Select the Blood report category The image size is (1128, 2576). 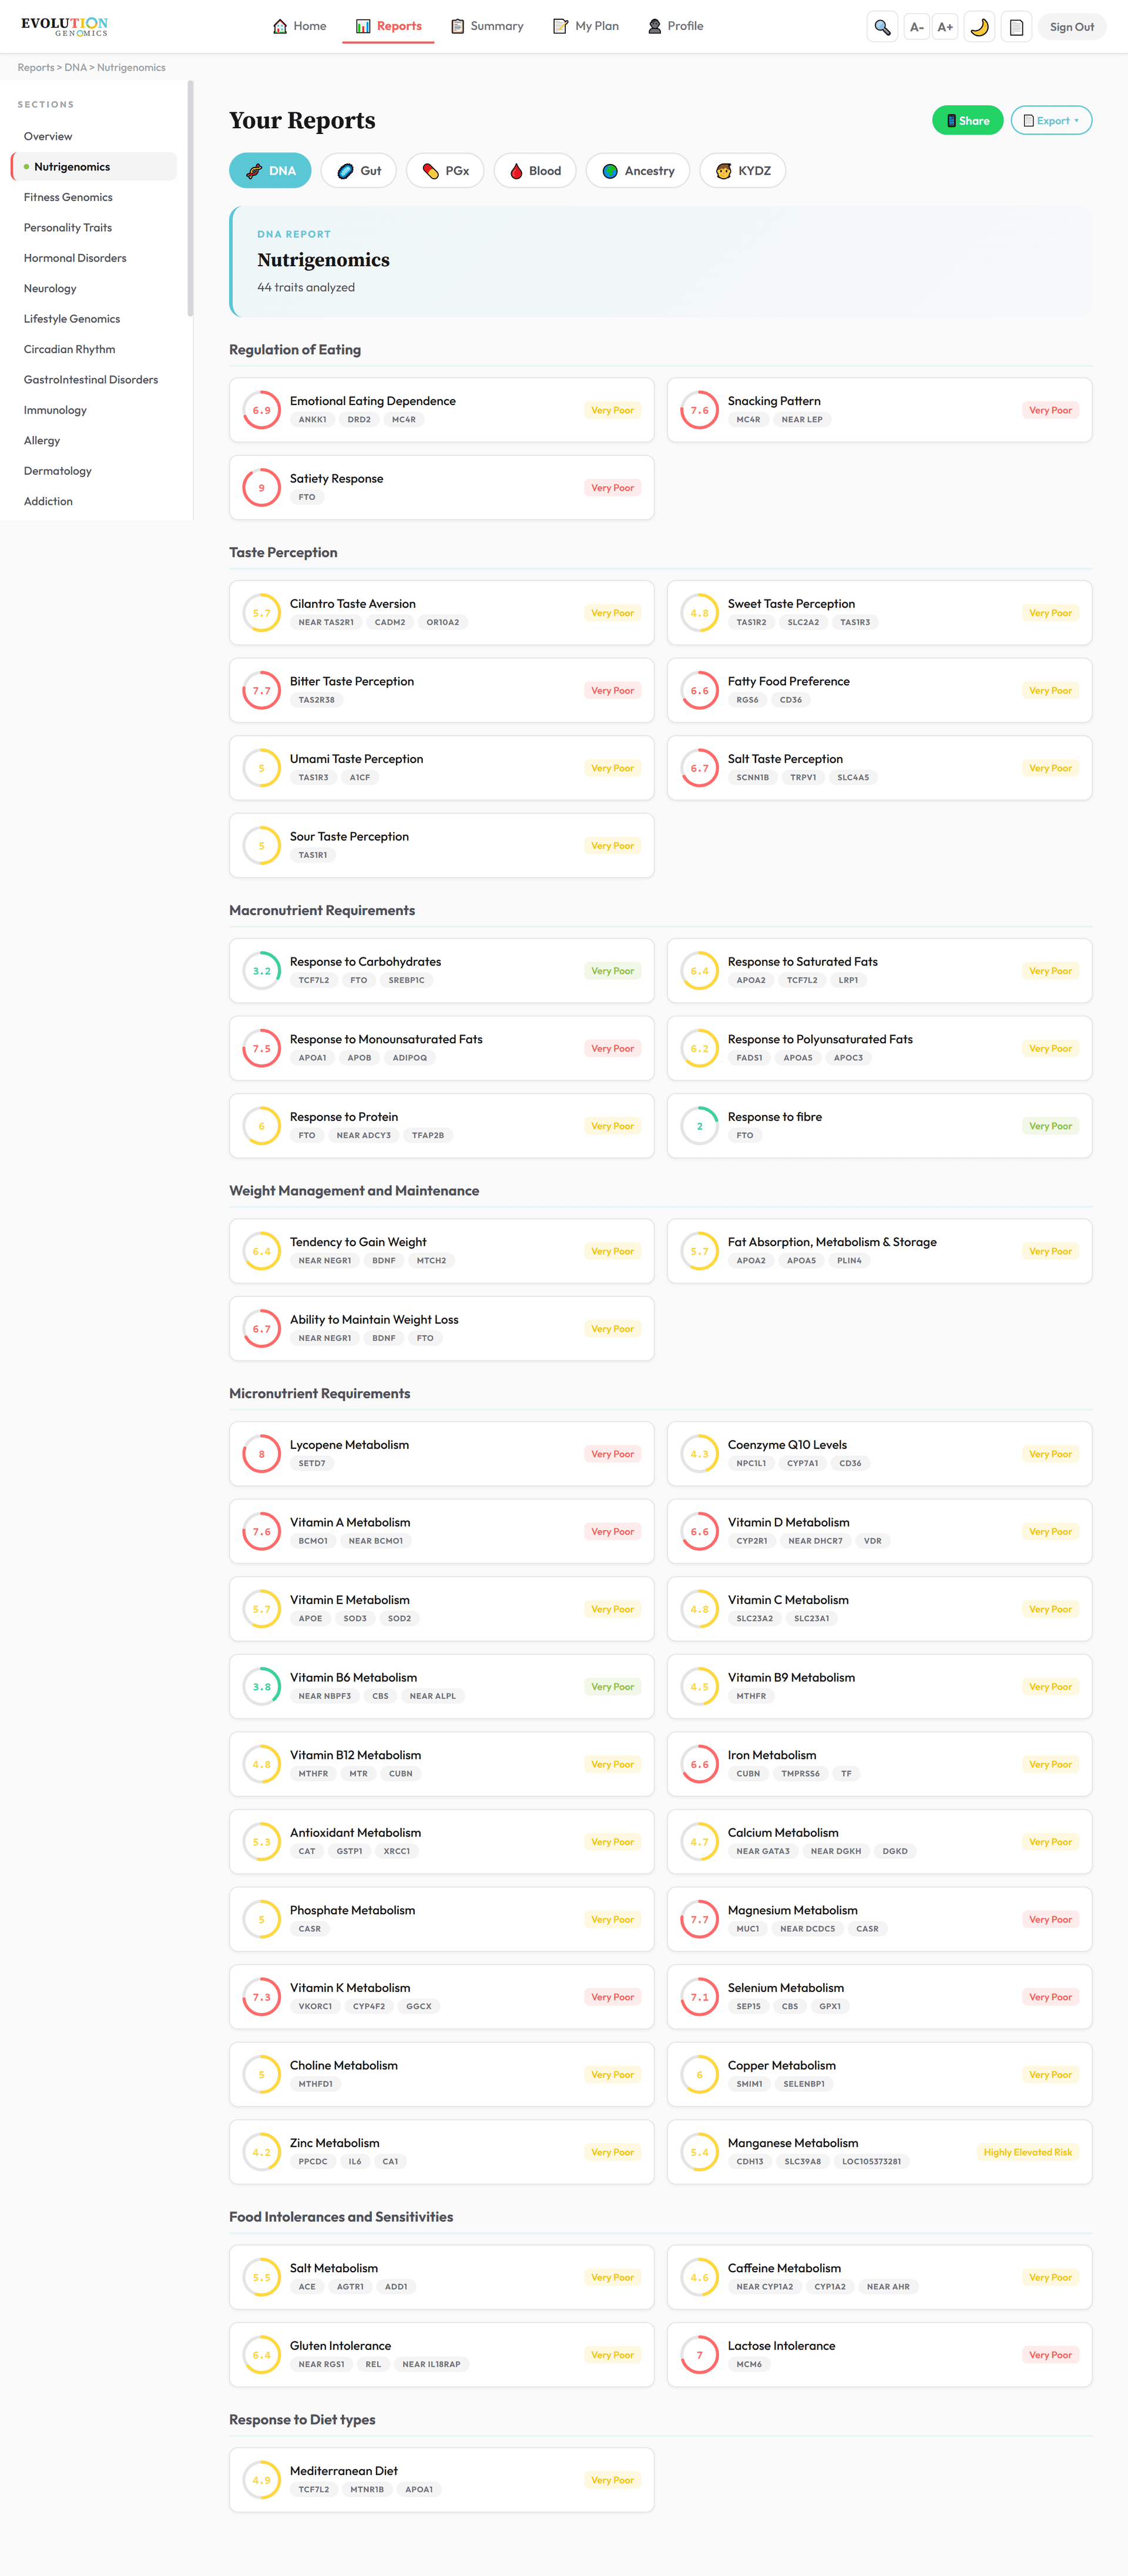click(534, 171)
